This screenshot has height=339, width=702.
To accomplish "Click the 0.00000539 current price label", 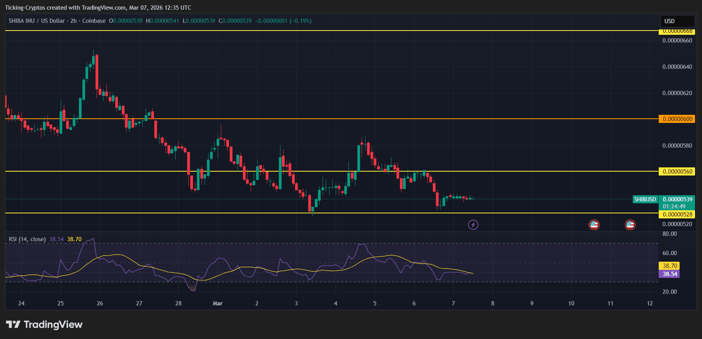I will point(677,199).
